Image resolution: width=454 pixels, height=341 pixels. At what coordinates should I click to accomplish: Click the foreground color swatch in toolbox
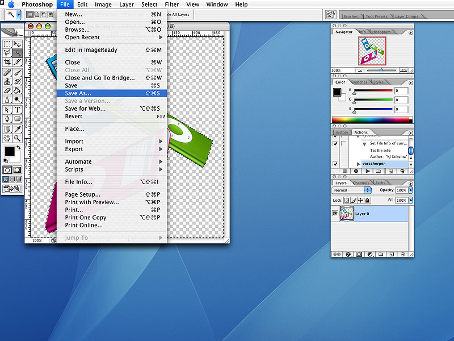tap(9, 152)
